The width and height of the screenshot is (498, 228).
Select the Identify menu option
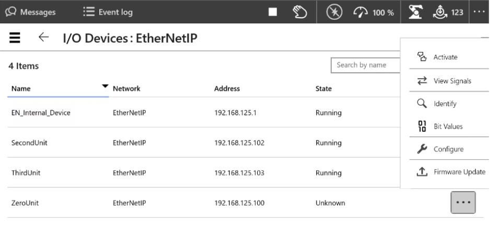(445, 104)
